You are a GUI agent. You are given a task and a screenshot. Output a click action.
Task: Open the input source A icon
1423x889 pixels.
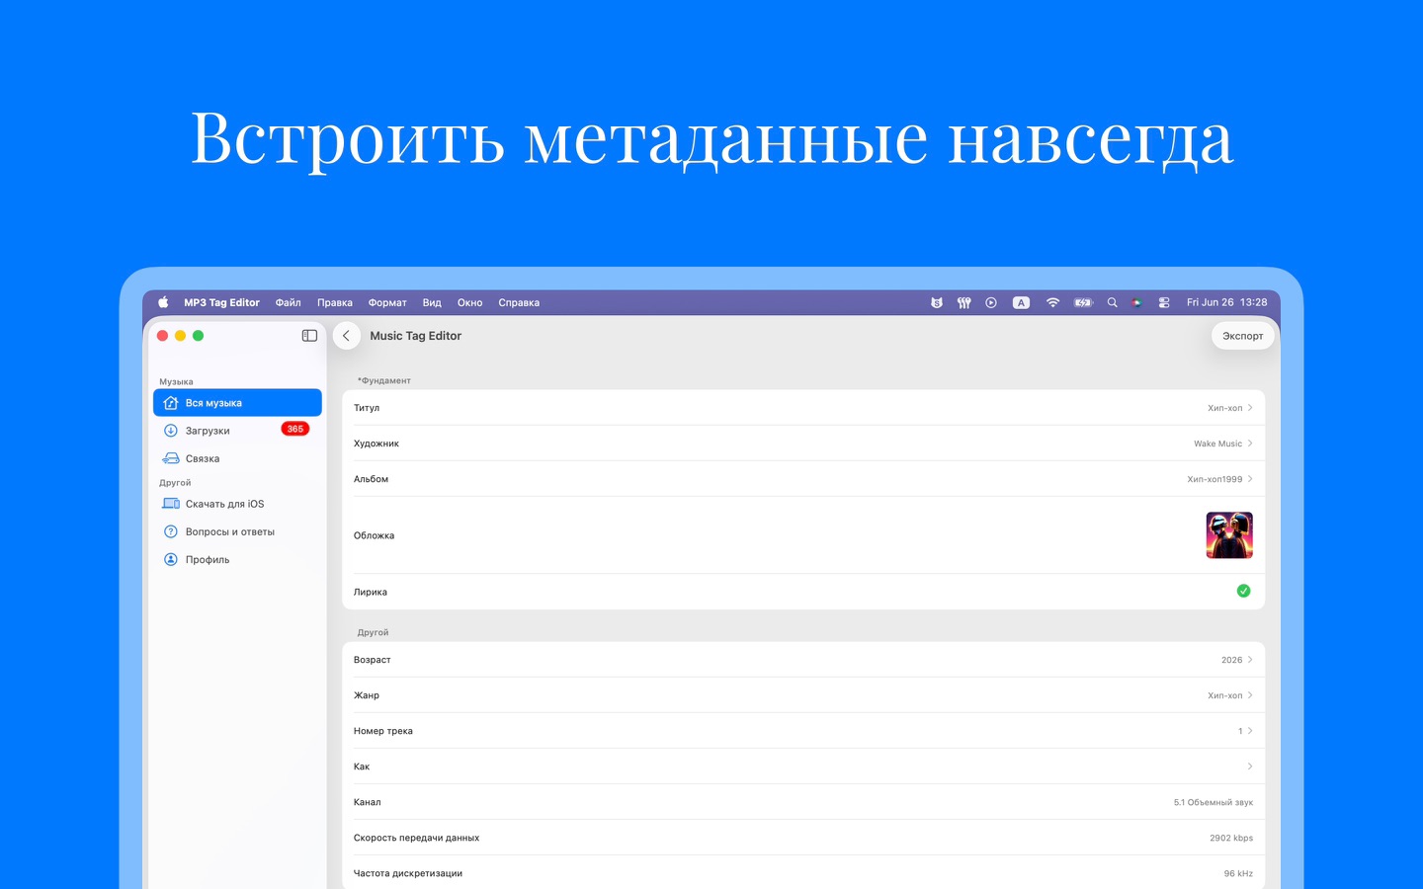tap(1022, 302)
